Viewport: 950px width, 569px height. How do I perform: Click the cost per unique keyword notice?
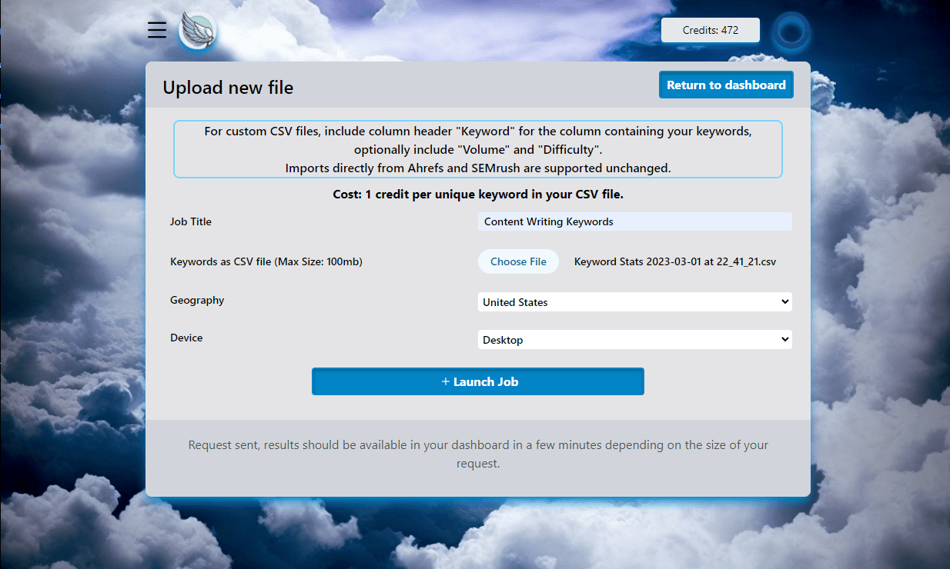(477, 195)
